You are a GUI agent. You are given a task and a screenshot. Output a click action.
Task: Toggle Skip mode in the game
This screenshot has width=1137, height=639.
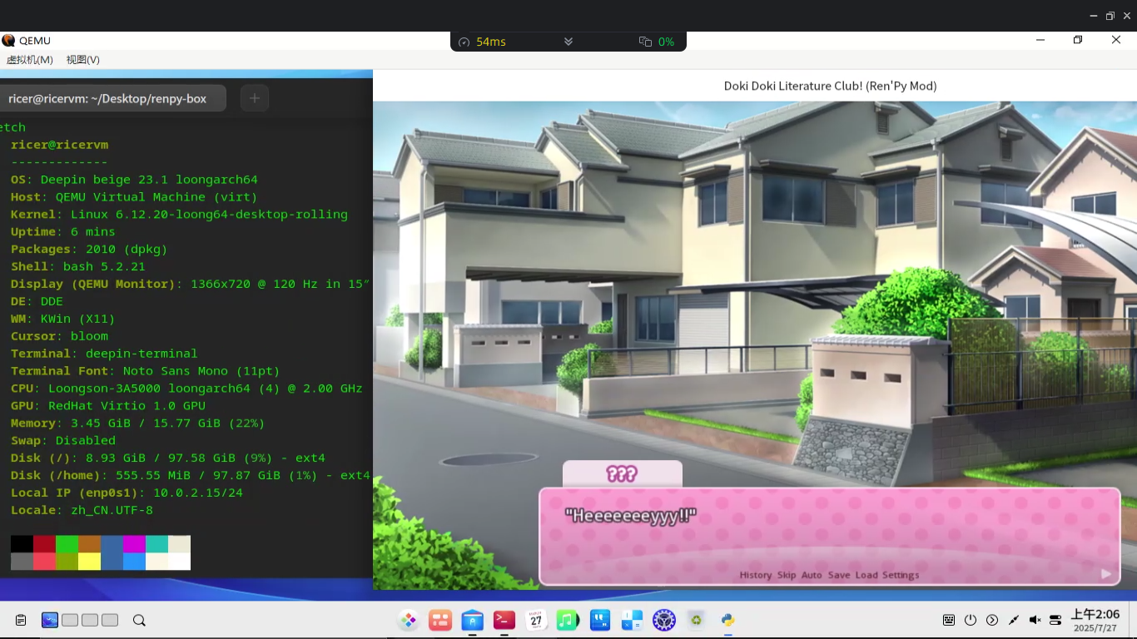(x=787, y=575)
